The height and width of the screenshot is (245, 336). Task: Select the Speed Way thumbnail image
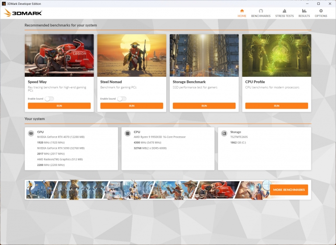pyautogui.click(x=59, y=55)
